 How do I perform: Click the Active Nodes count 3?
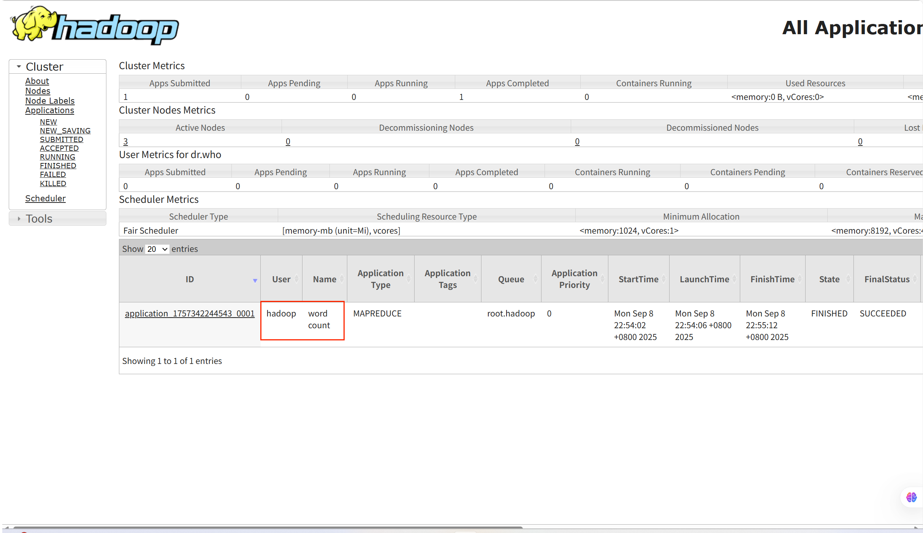[125, 141]
